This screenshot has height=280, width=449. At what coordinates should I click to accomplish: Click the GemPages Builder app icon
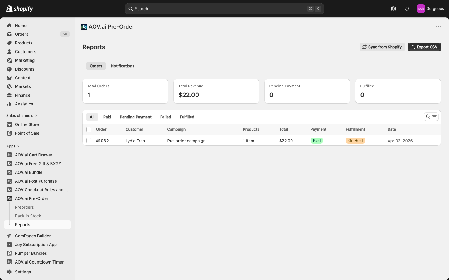[x=9, y=236]
